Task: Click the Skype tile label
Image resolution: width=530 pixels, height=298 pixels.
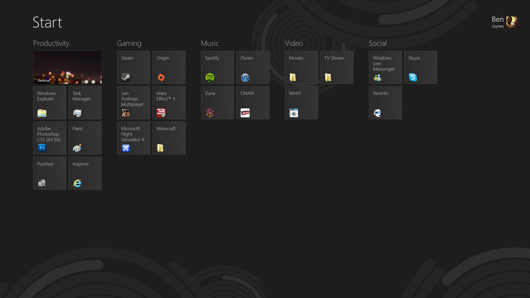Action: coord(414,58)
